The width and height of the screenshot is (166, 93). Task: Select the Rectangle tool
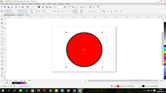(x=2, y=38)
